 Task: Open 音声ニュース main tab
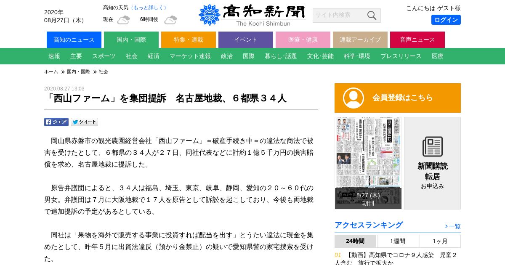[417, 40]
